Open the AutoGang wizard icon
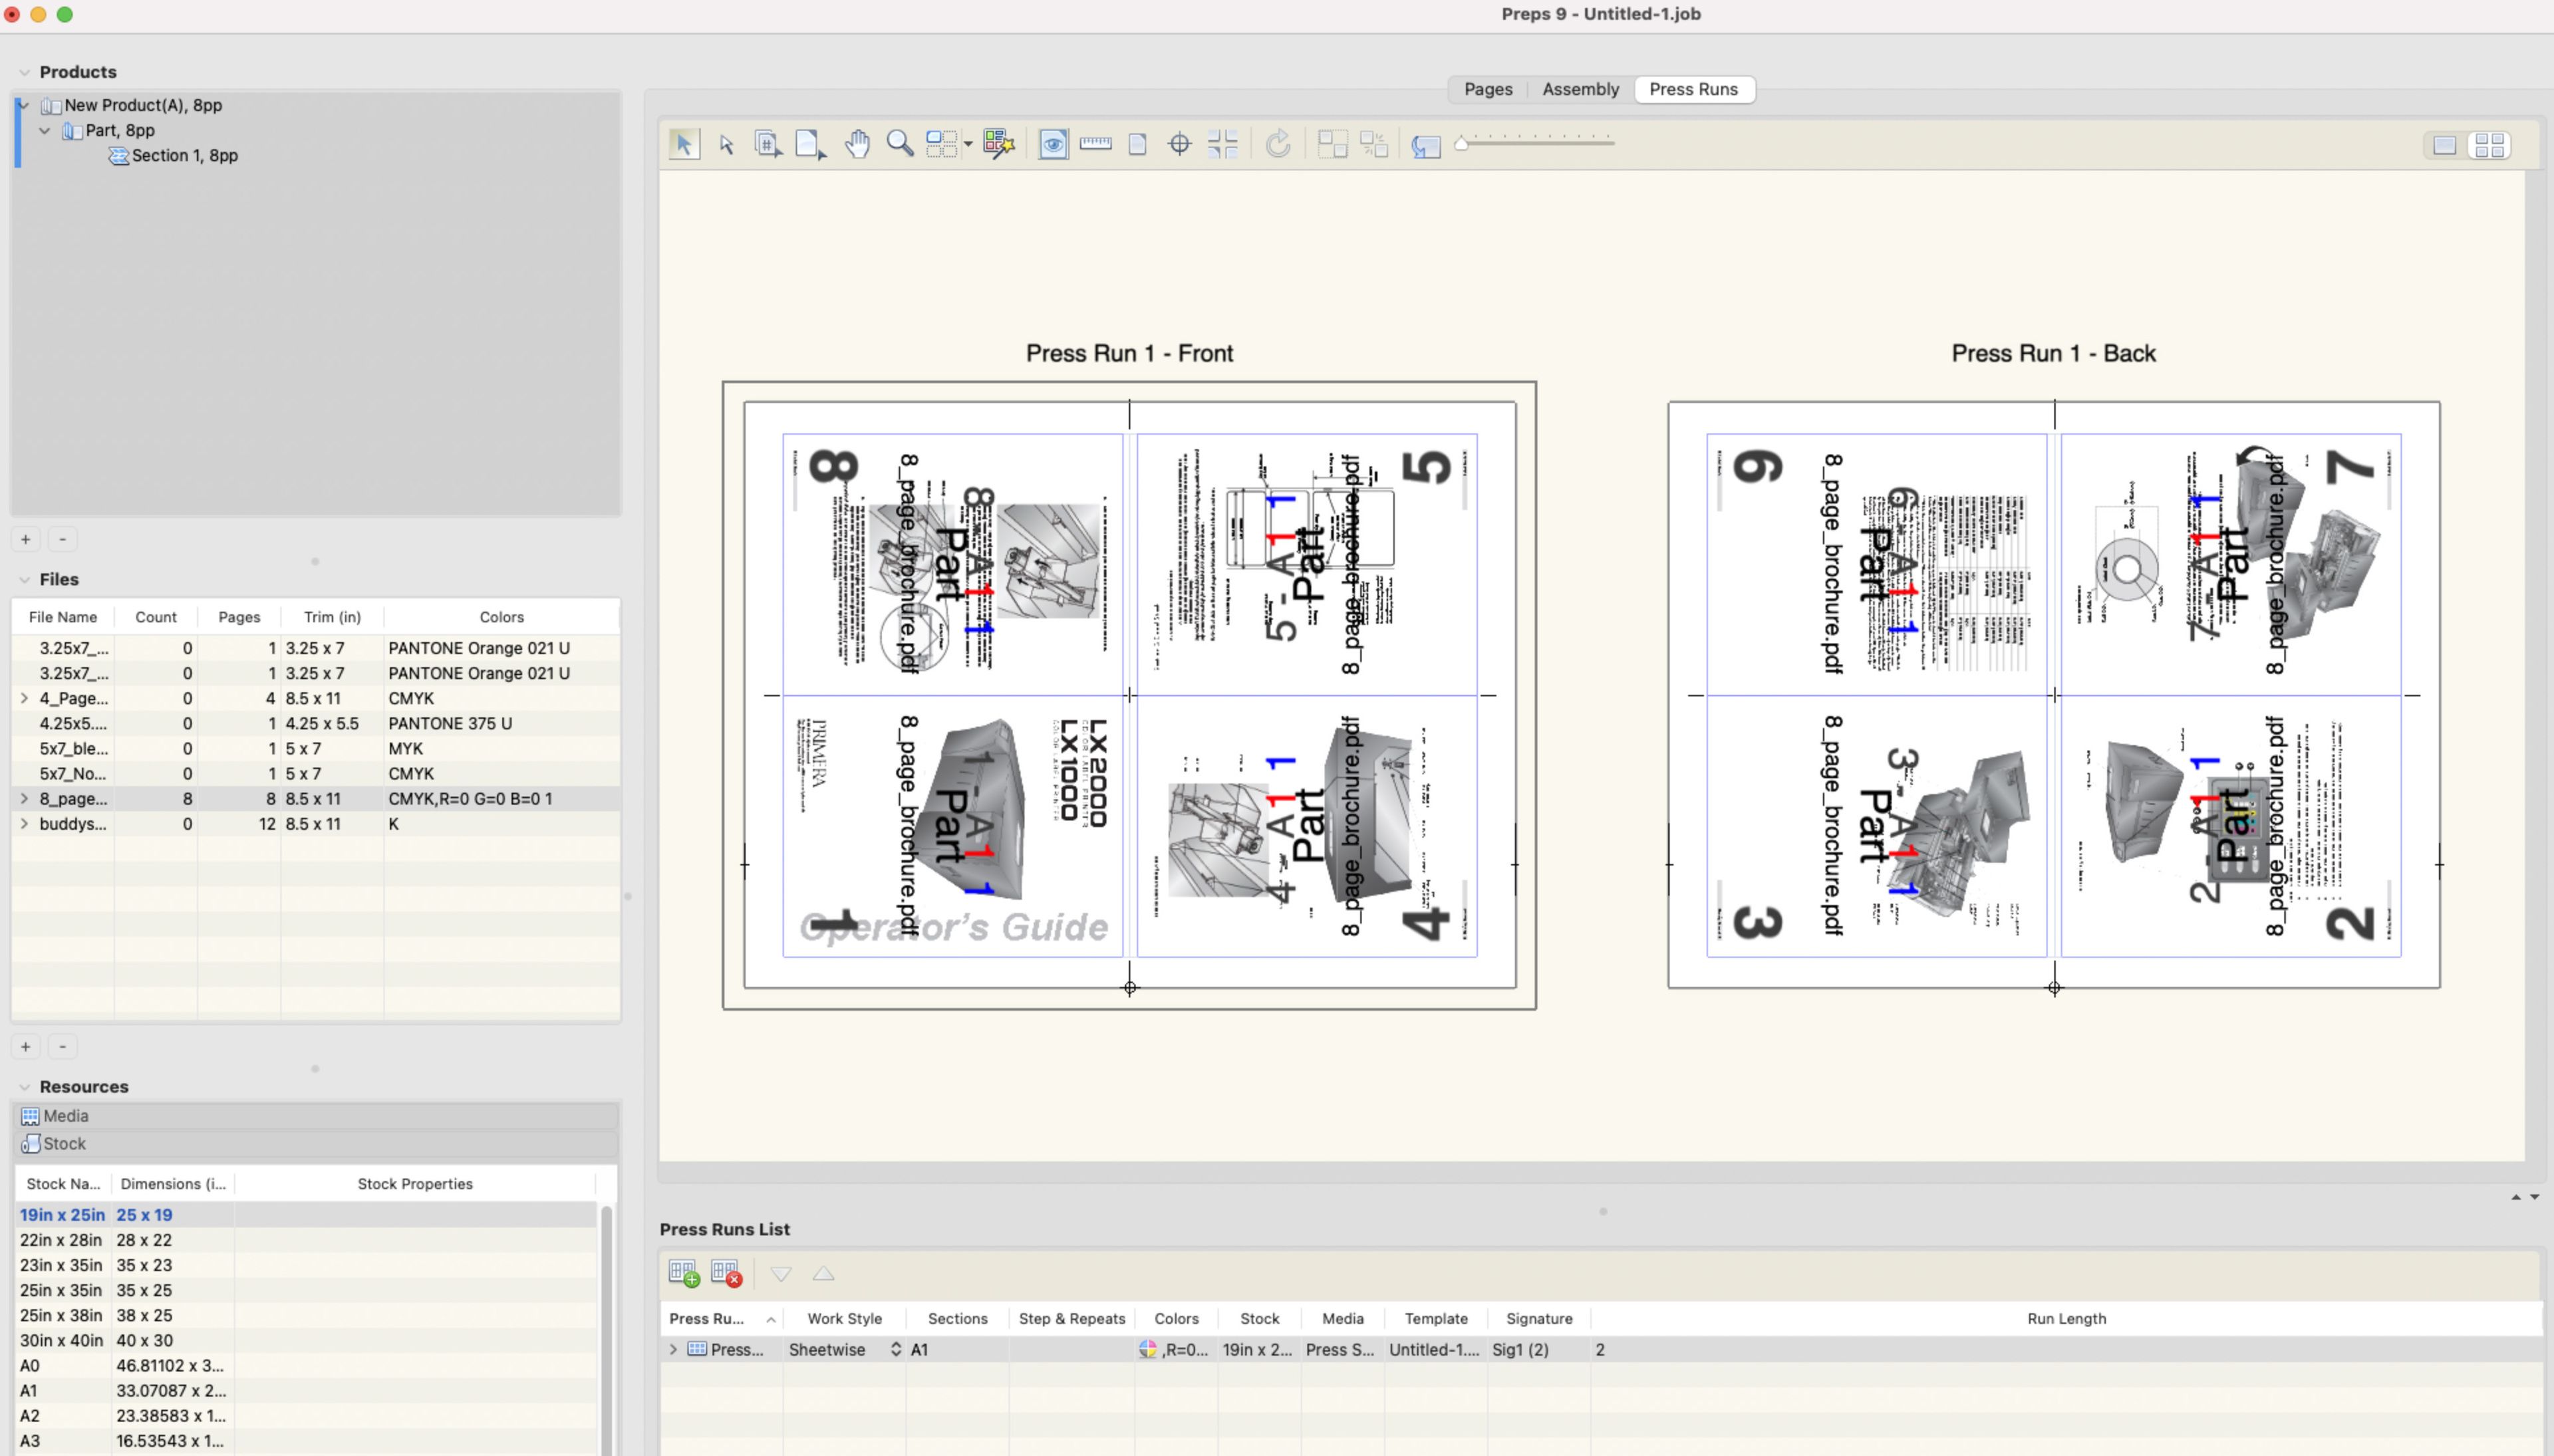The width and height of the screenshot is (2554, 1456). 998,144
